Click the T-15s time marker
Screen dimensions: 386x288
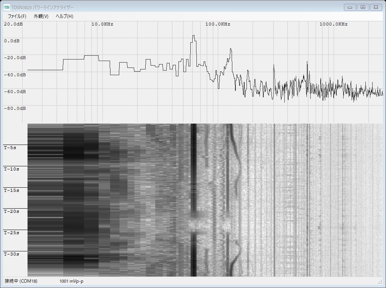pyautogui.click(x=11, y=190)
